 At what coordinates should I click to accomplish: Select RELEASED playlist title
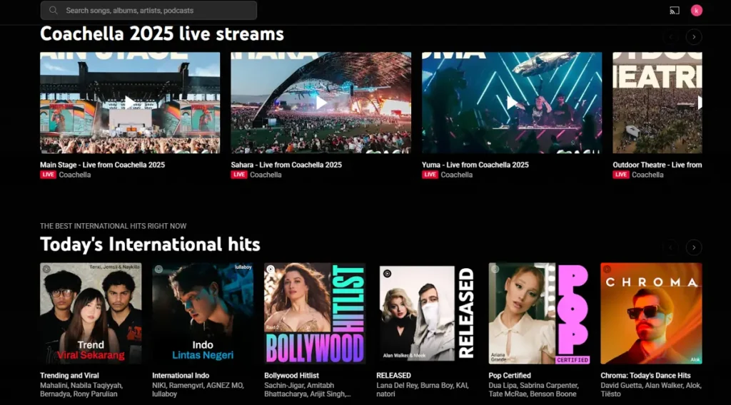click(393, 375)
